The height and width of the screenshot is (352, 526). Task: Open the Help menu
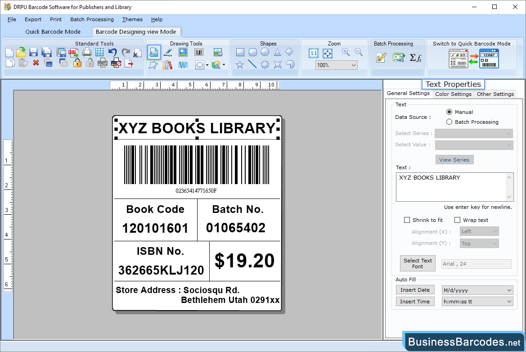157,19
